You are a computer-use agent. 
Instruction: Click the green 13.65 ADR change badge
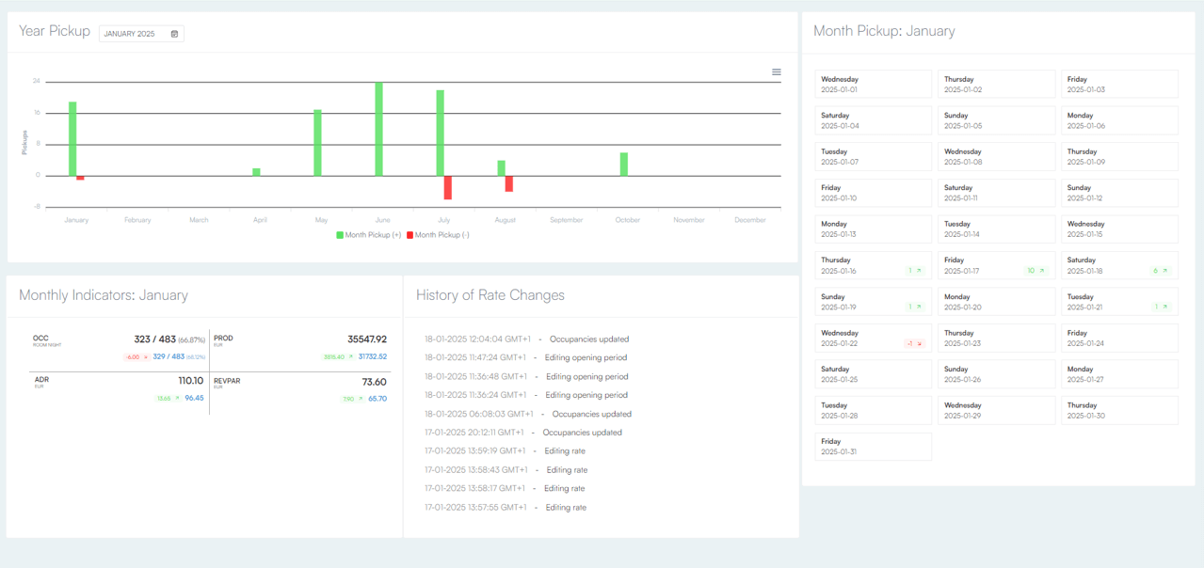click(x=169, y=399)
